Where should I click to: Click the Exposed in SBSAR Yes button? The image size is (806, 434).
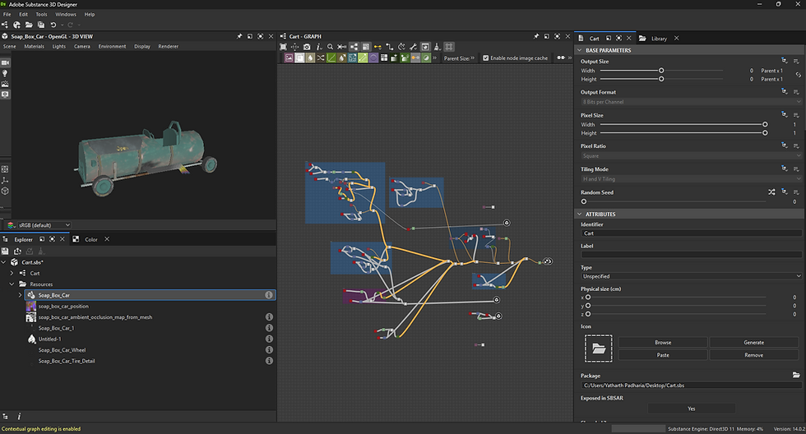[692, 409]
